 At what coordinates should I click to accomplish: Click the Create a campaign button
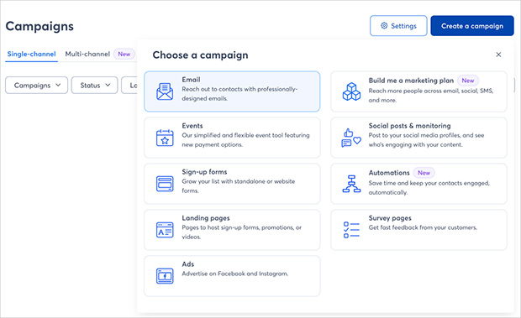(x=472, y=25)
